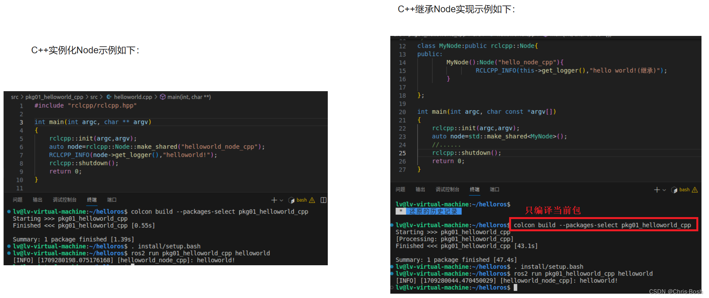Click the 问题 tab in left terminal panel
The image size is (709, 298).
[17, 200]
